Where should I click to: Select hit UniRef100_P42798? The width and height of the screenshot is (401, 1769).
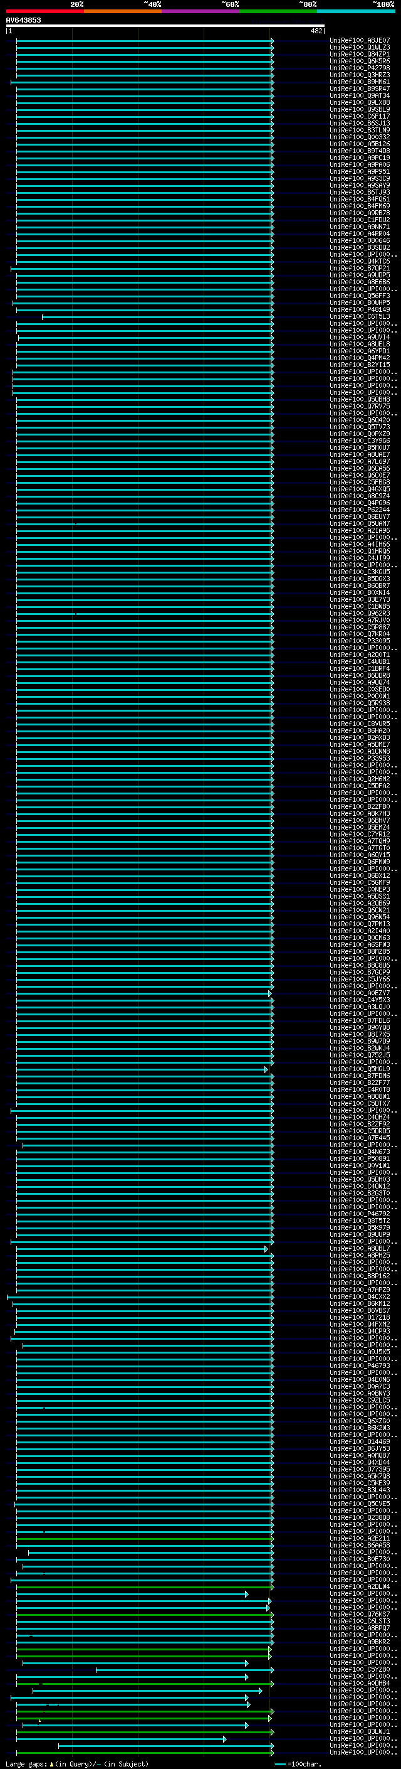point(360,68)
